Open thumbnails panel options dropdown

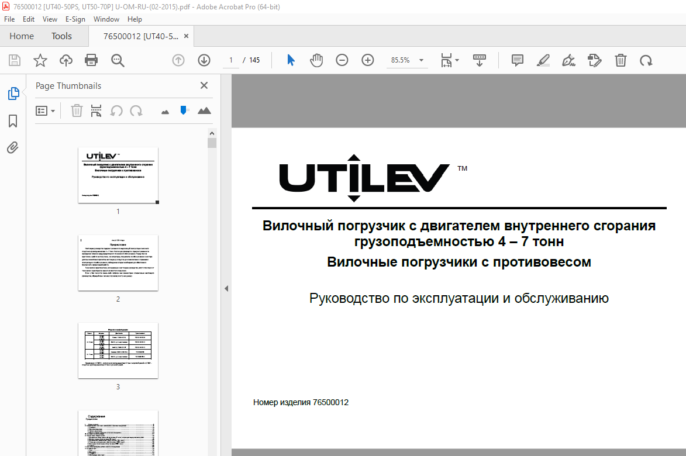(x=45, y=110)
